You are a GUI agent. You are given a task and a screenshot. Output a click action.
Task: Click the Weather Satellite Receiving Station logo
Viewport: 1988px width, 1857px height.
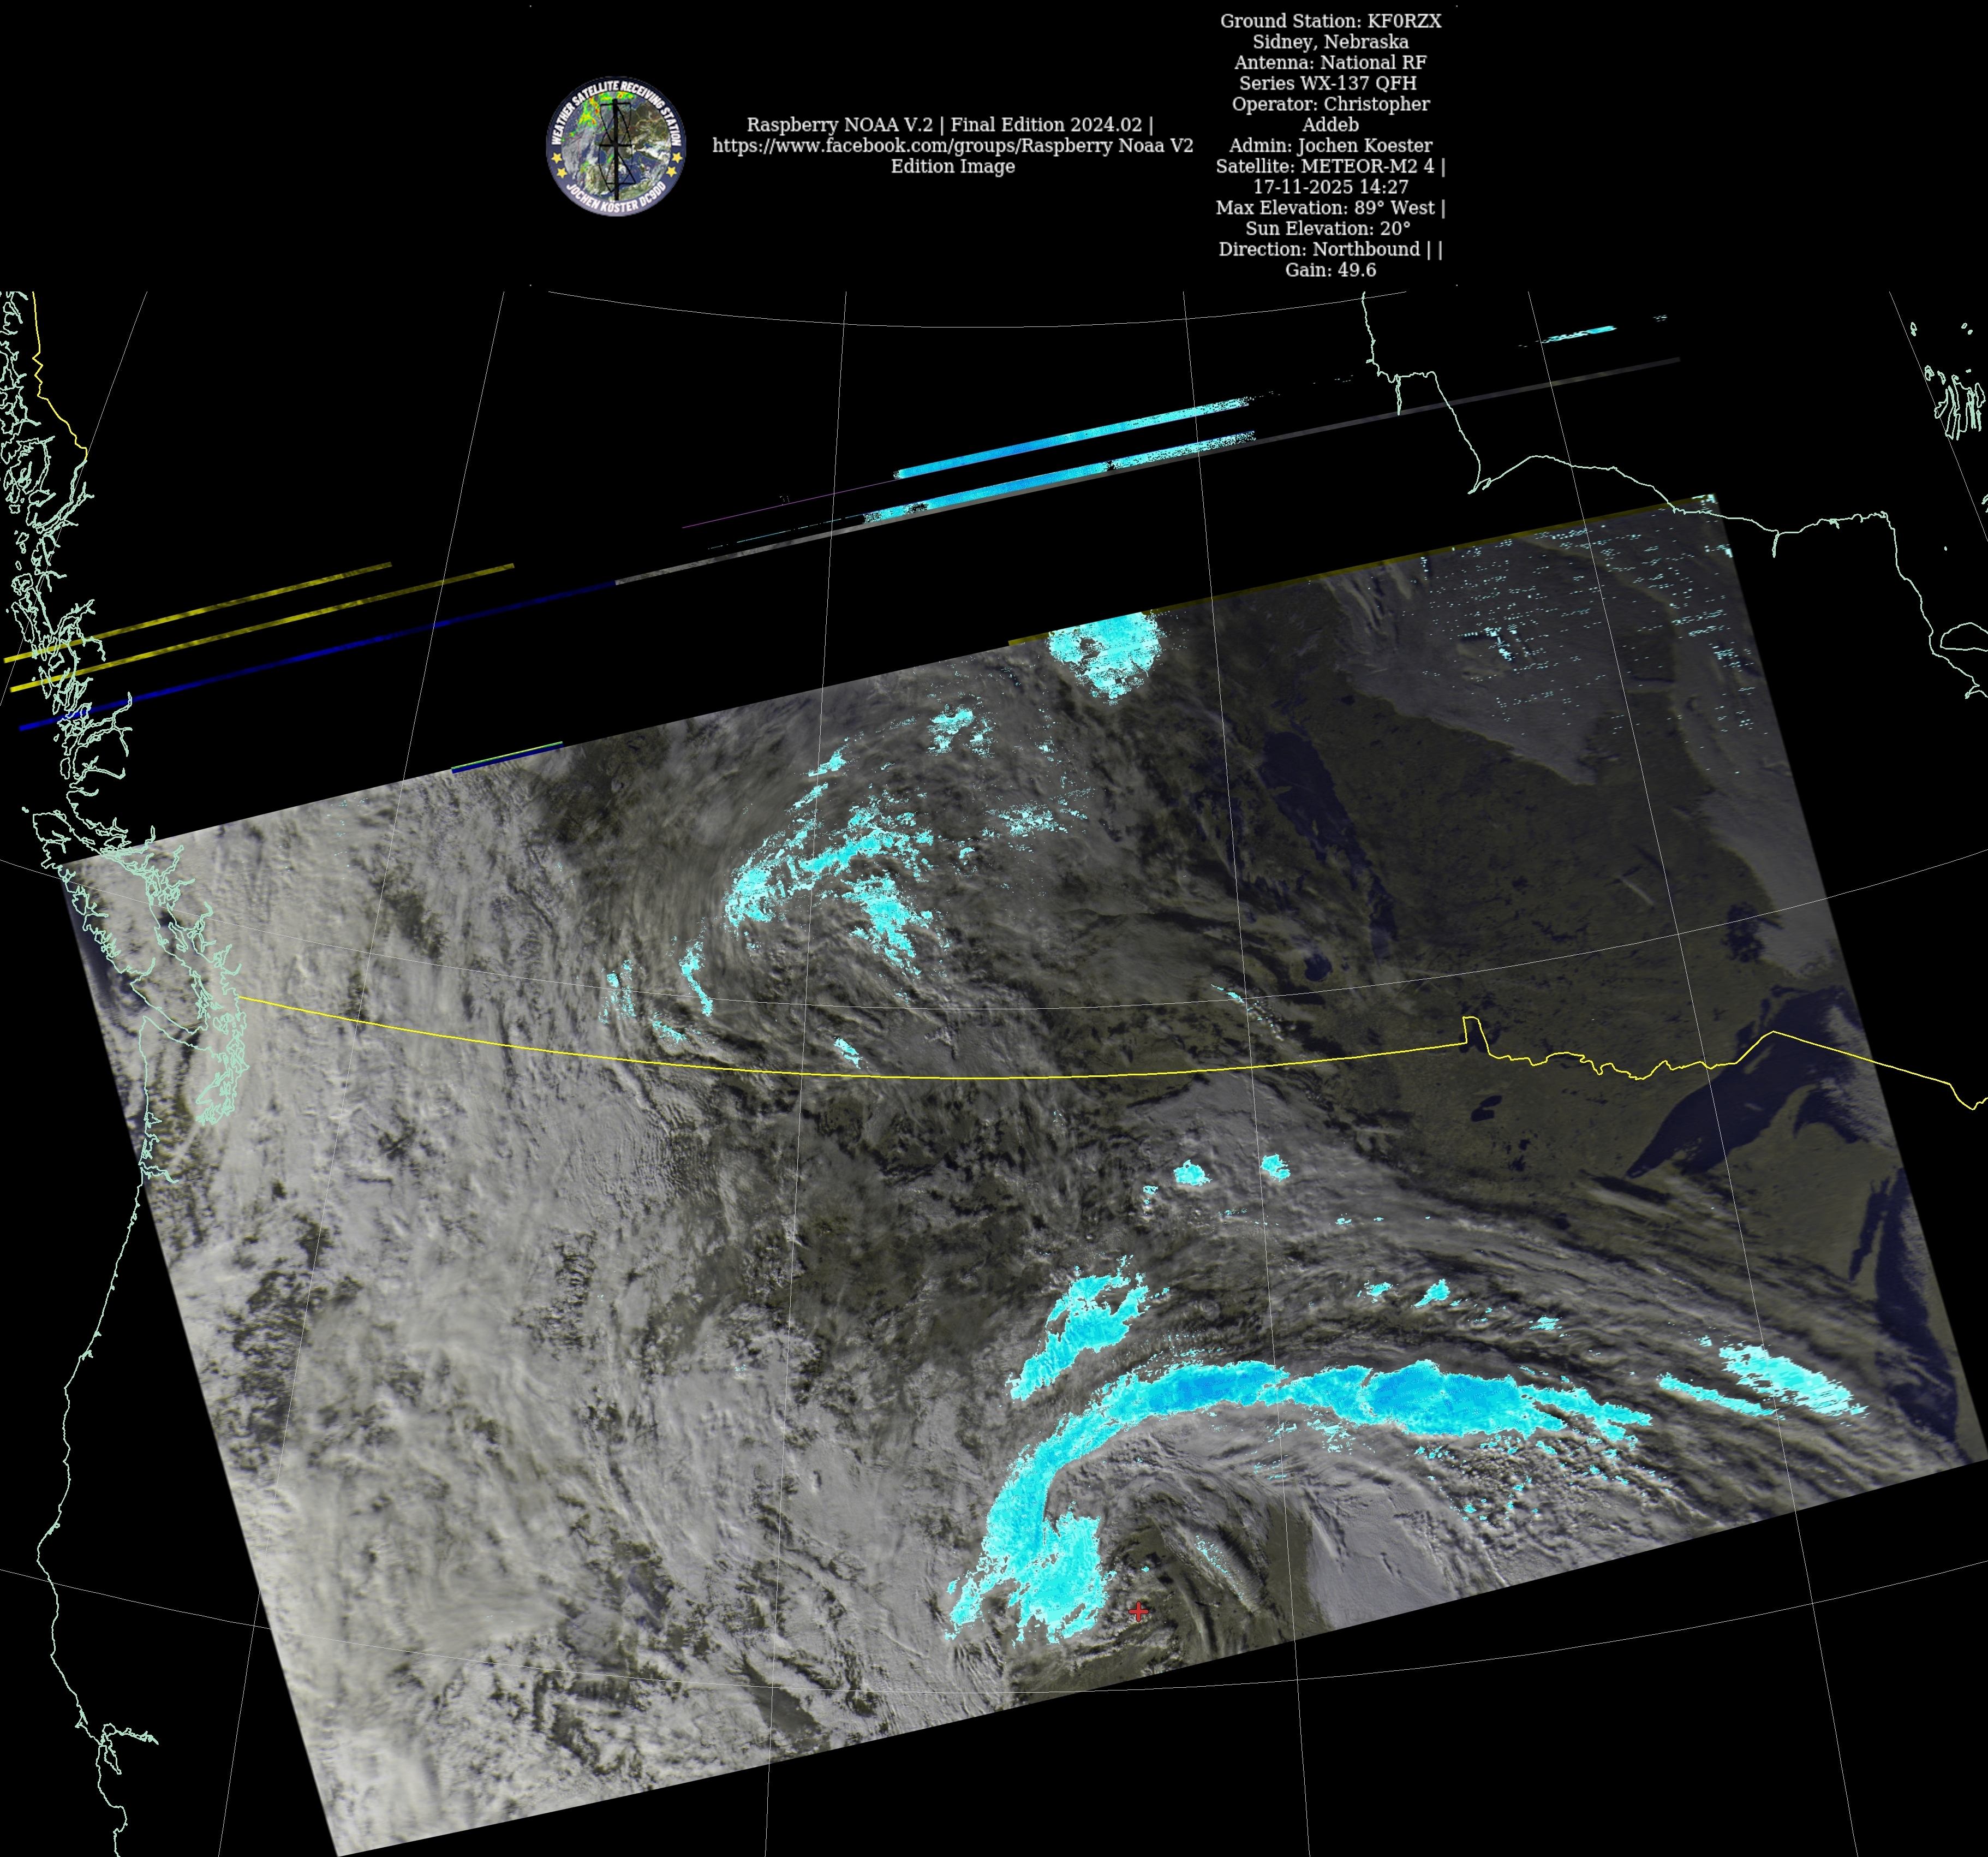pyautogui.click(x=615, y=146)
